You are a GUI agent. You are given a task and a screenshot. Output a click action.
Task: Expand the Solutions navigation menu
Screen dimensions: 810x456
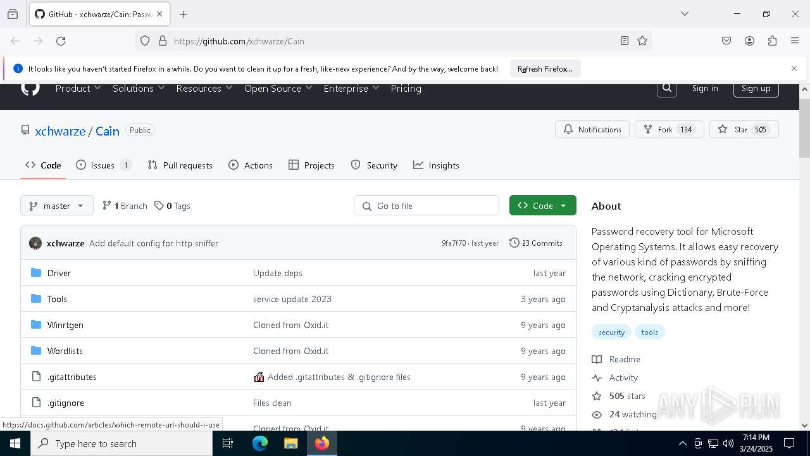pos(139,89)
